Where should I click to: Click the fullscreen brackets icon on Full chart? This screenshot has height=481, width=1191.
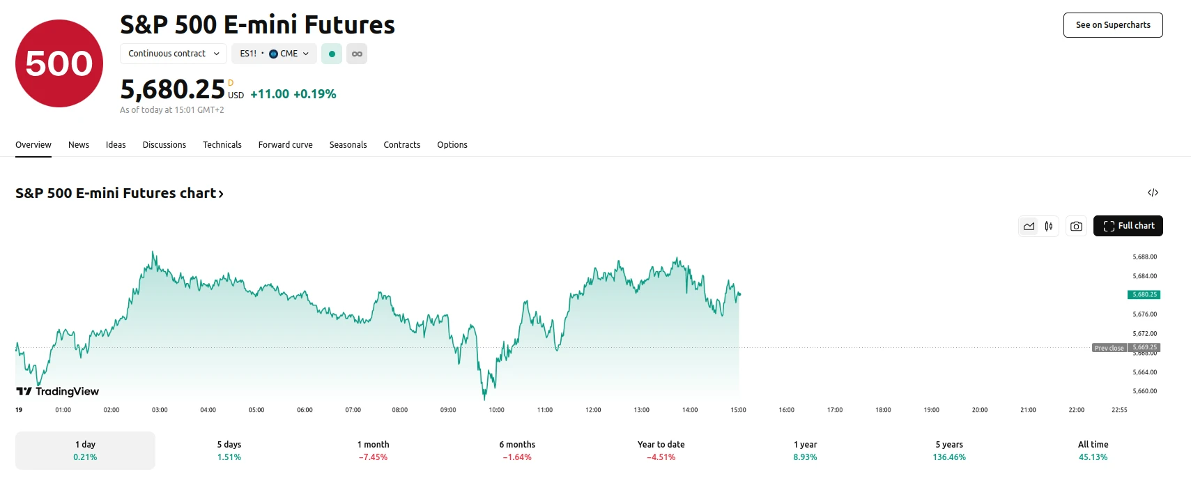point(1108,225)
